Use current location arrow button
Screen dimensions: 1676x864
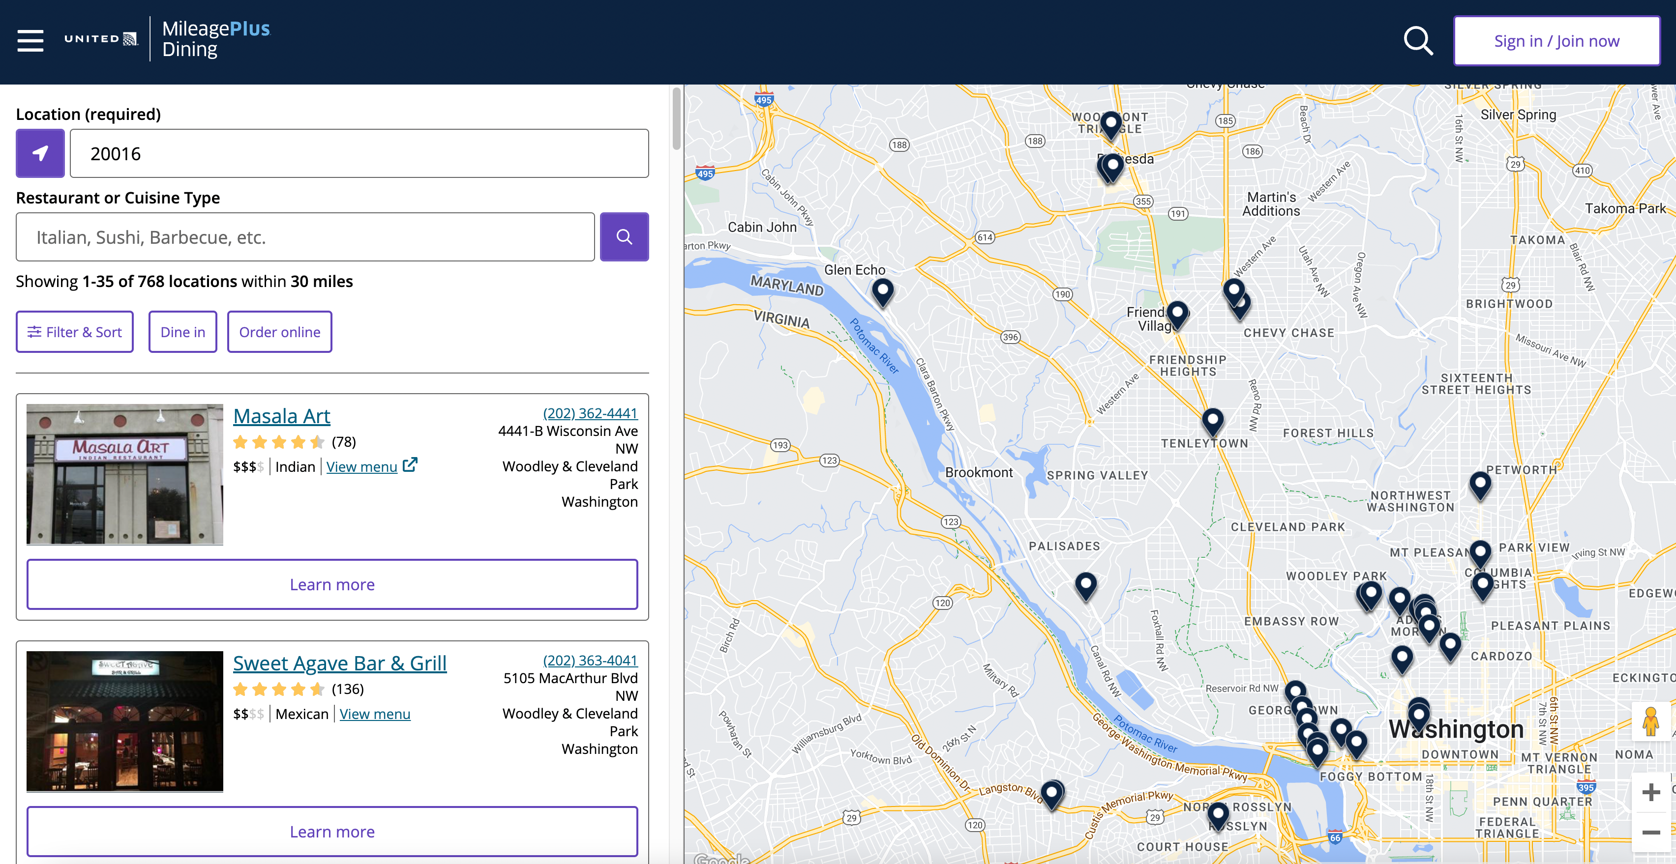coord(40,153)
